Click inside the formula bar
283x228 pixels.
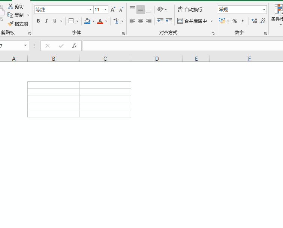pos(183,46)
